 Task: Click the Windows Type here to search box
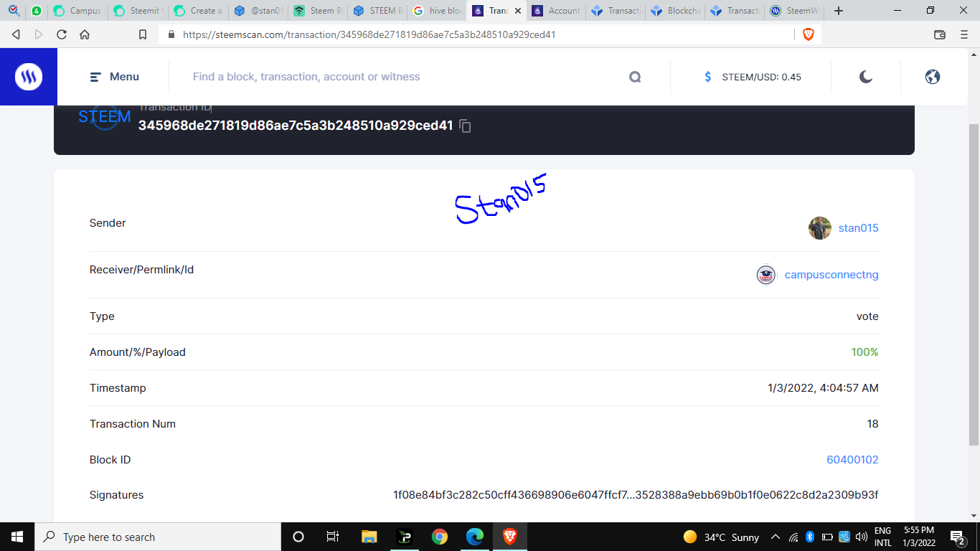[x=158, y=537]
